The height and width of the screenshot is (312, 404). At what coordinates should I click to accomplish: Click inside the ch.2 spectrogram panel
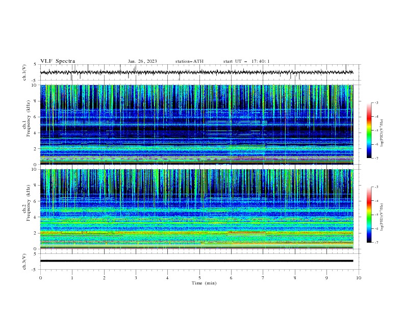click(196, 209)
